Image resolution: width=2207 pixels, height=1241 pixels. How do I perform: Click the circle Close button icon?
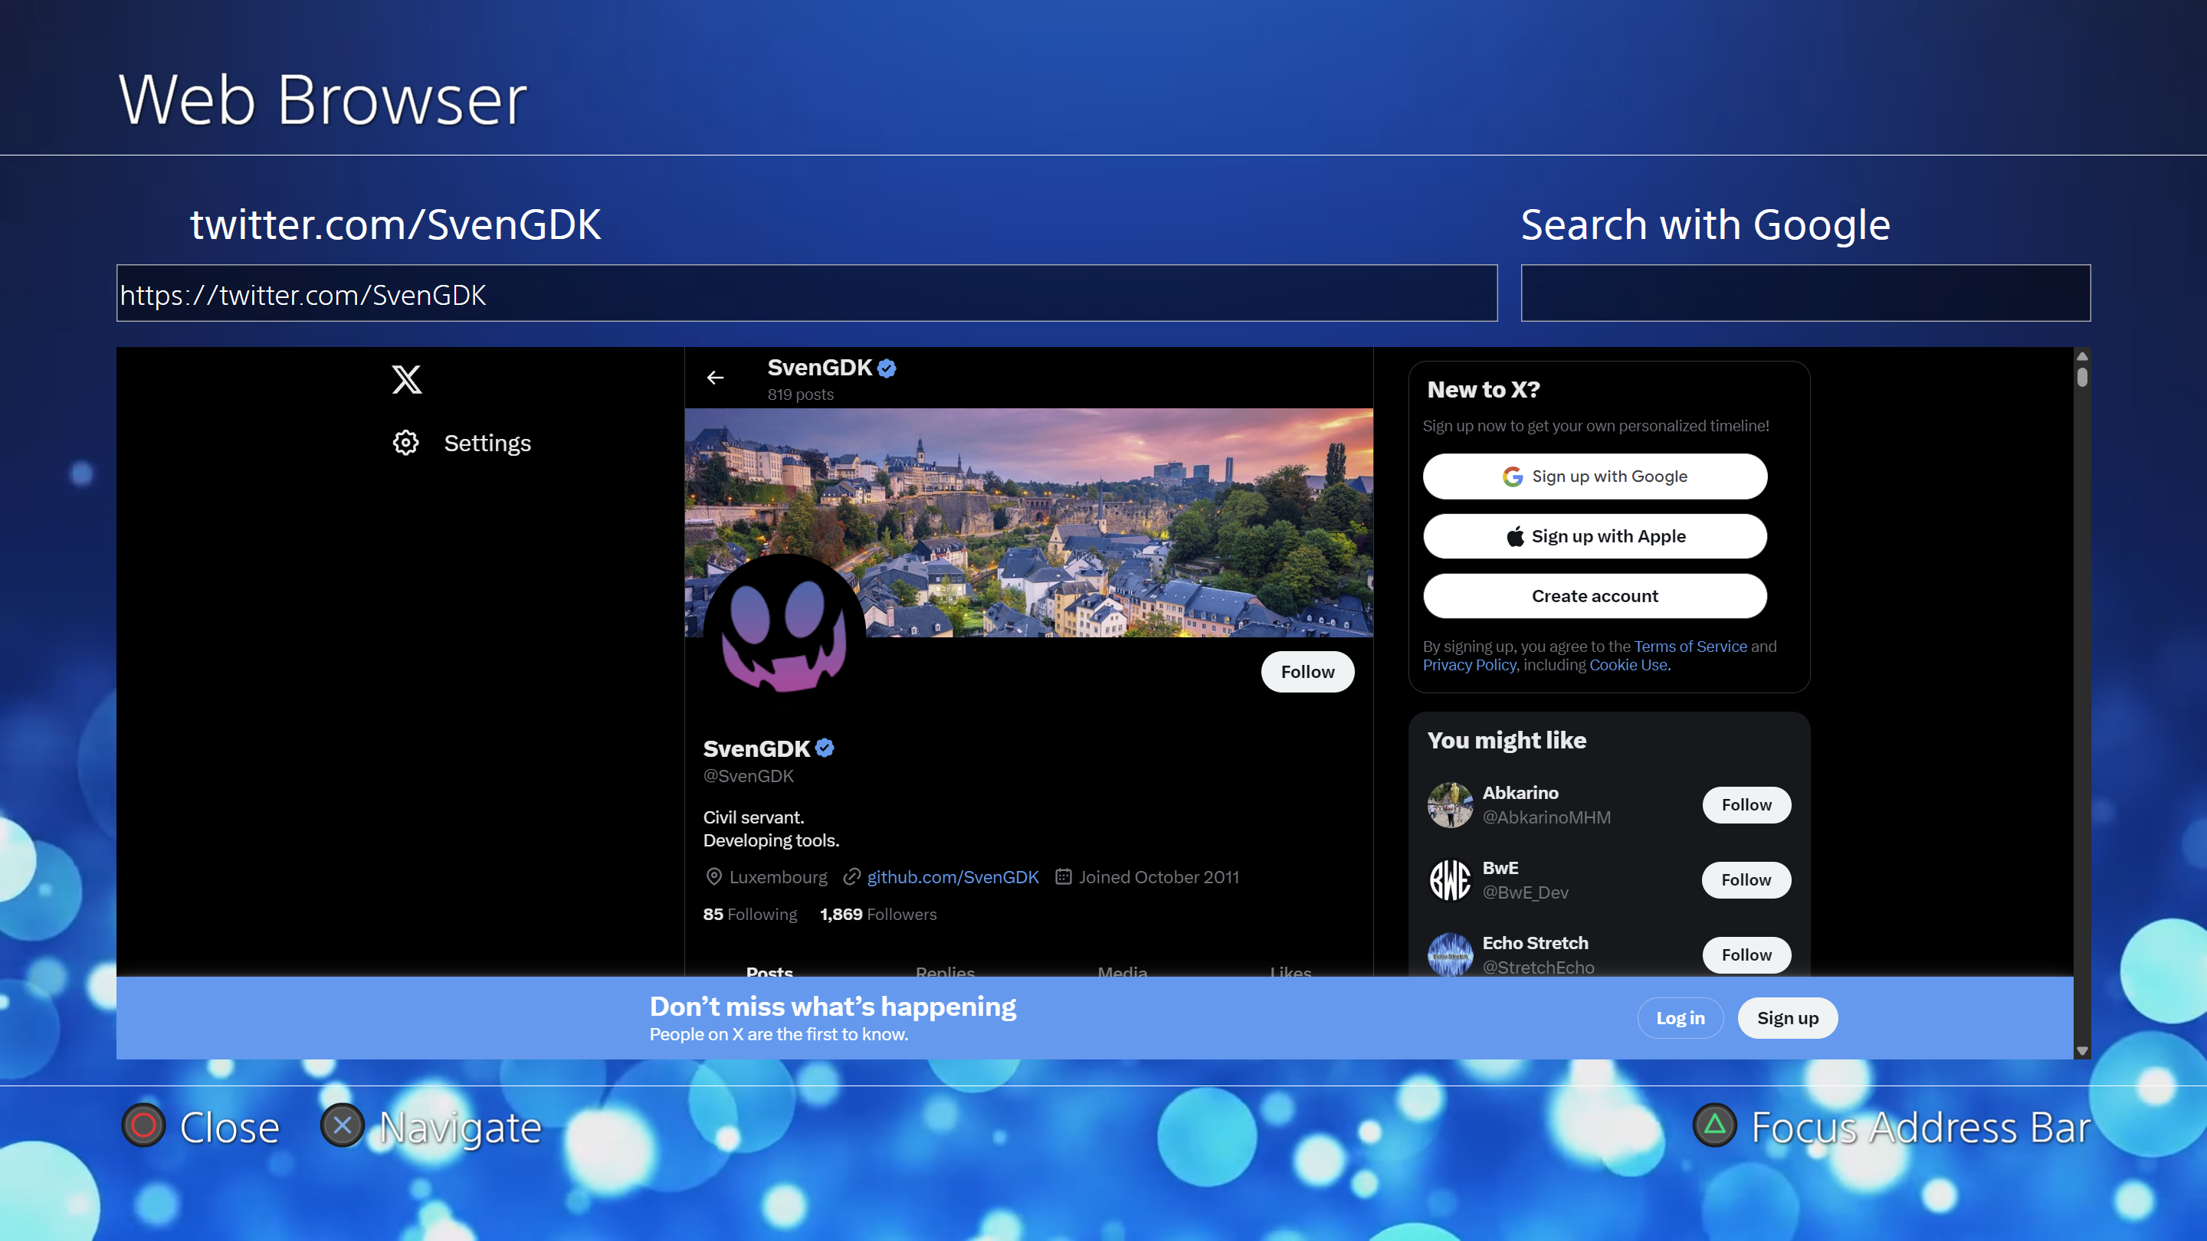coord(143,1125)
